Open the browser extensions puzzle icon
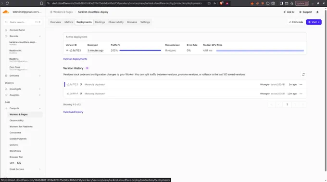The width and height of the screenshot is (327, 182). [x=268, y=3]
